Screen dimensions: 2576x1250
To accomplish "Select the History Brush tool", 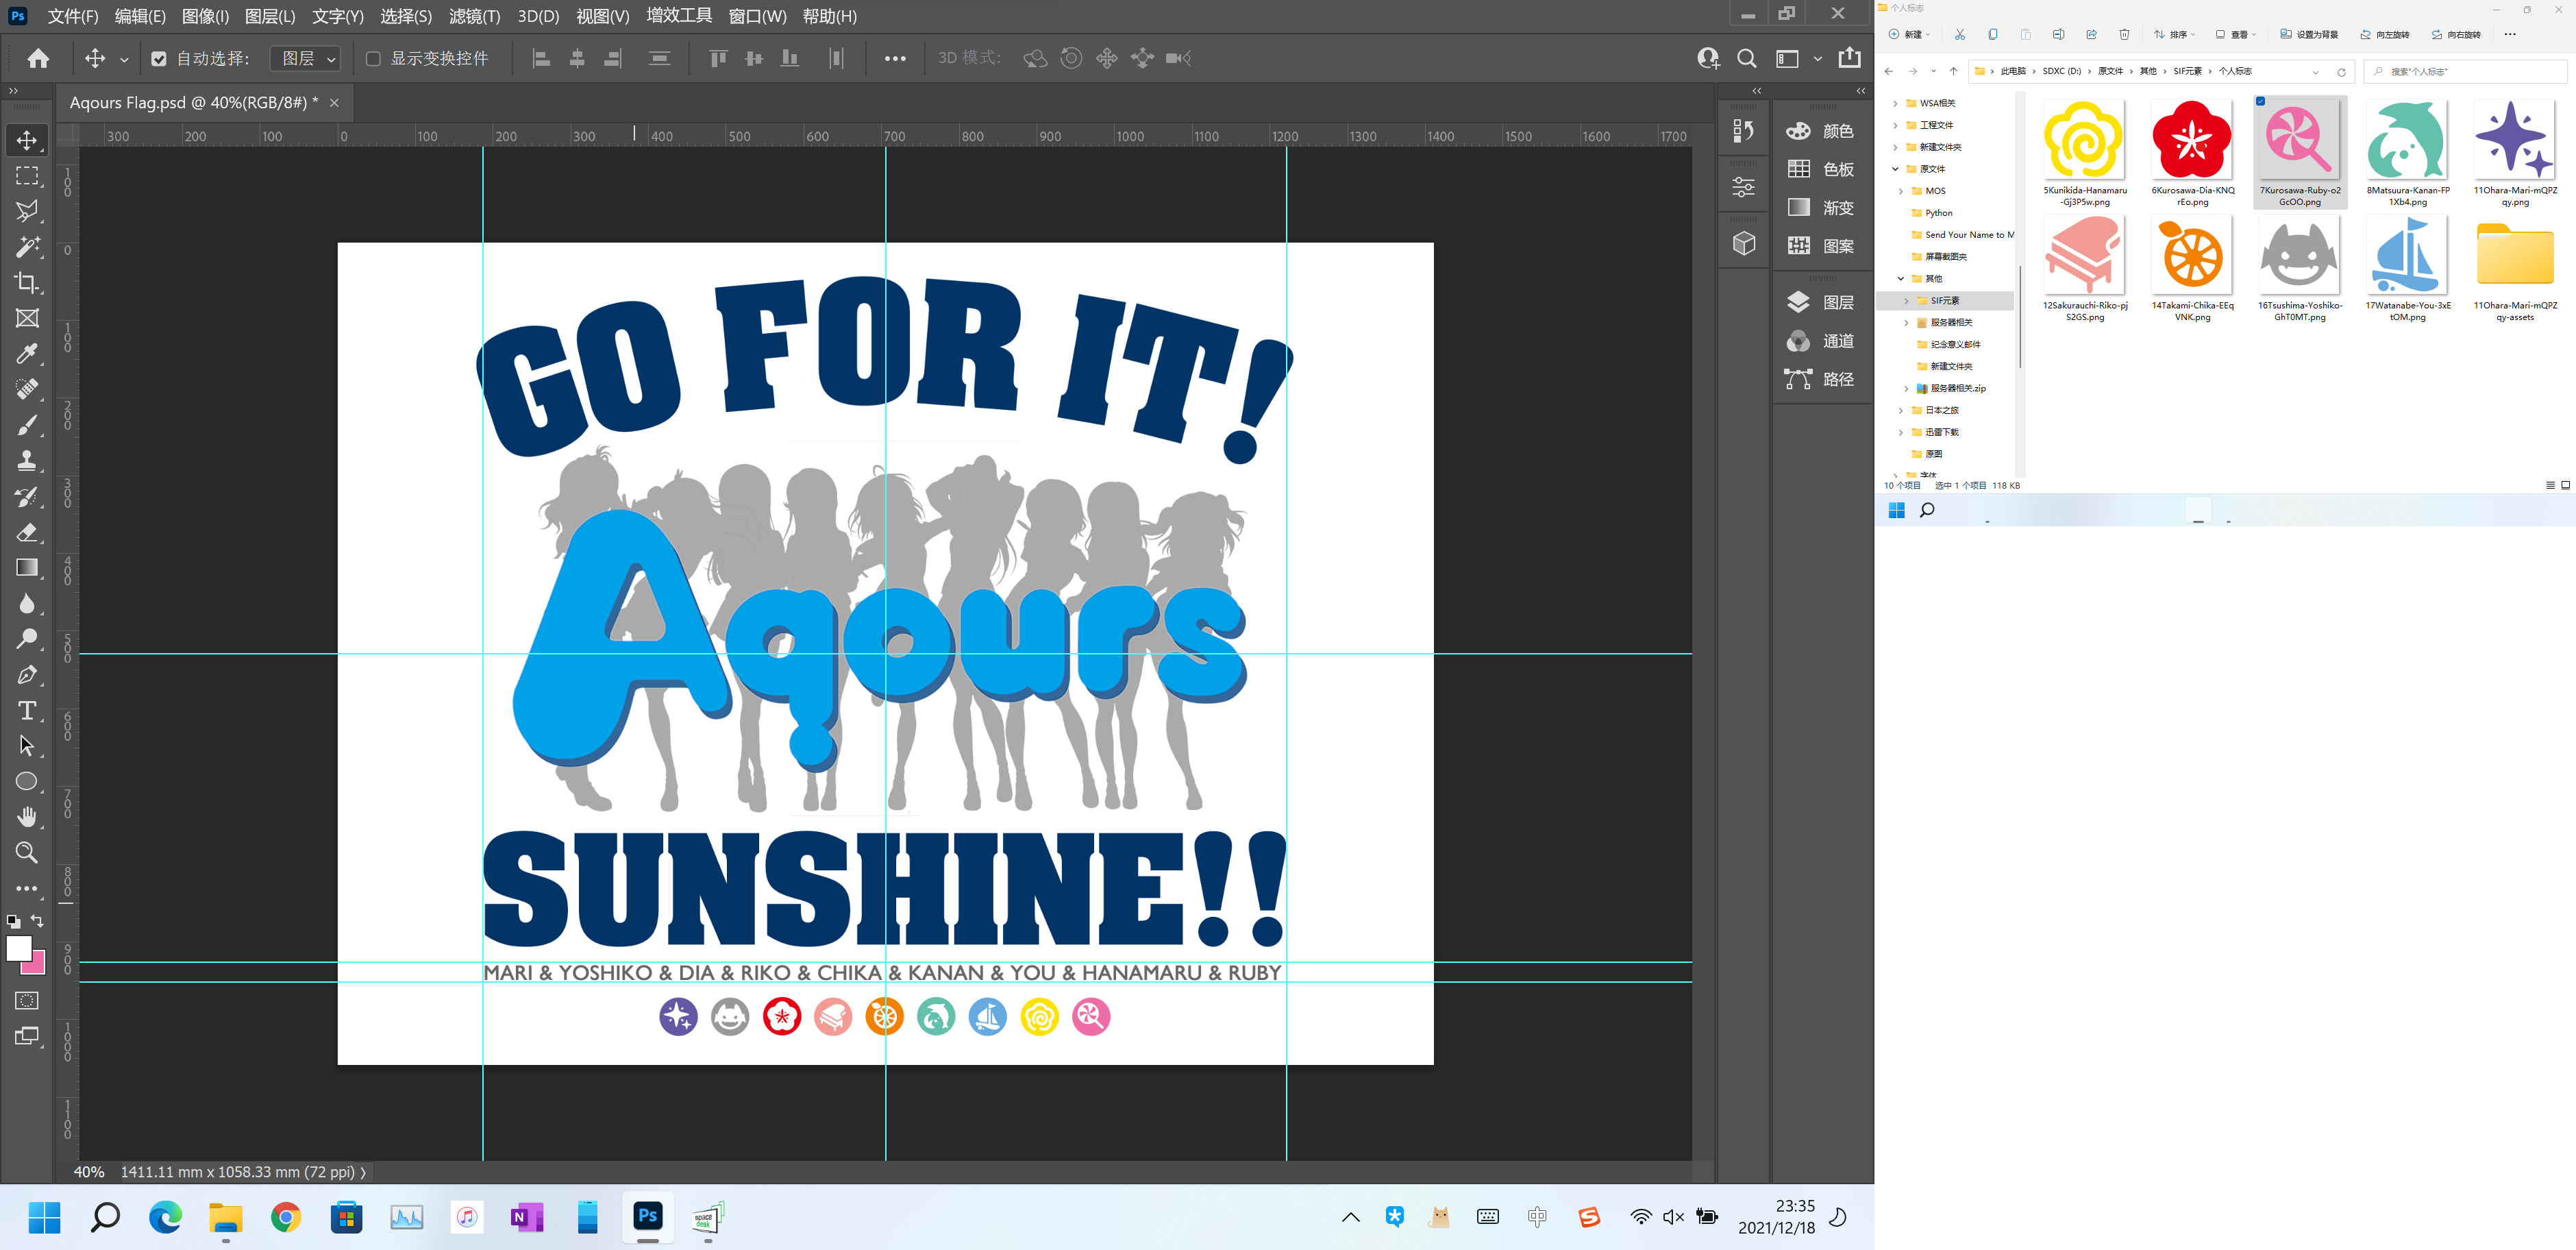I will point(27,497).
